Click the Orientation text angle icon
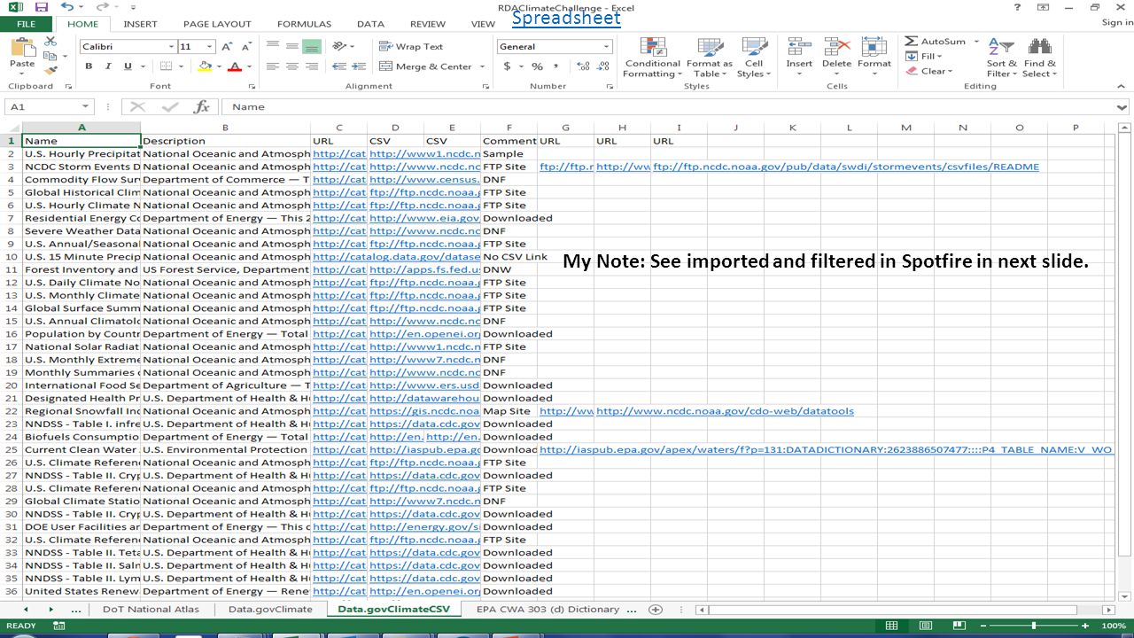The width and height of the screenshot is (1134, 638). 339,46
